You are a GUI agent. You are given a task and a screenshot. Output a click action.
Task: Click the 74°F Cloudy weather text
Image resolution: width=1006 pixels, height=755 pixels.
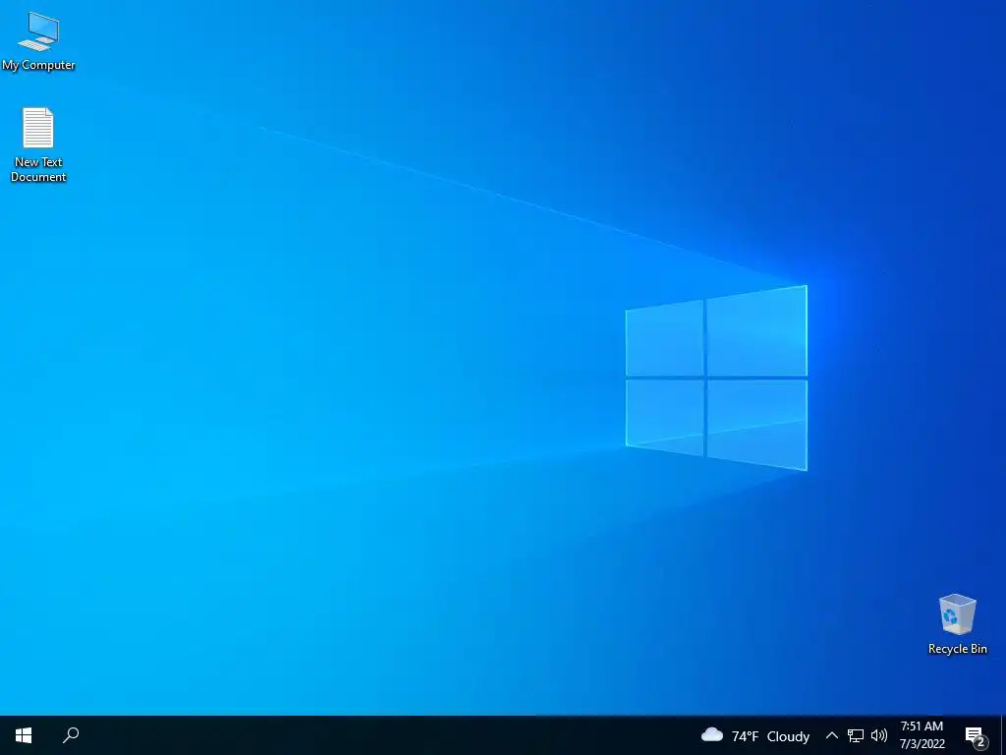[770, 736]
